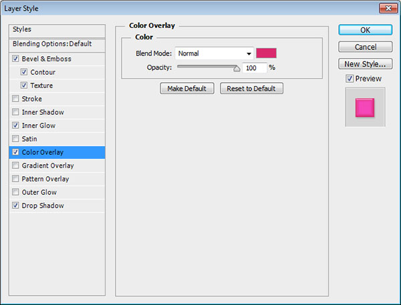
Task: Enable the Inner Shadow checkbox
Action: pyautogui.click(x=15, y=112)
